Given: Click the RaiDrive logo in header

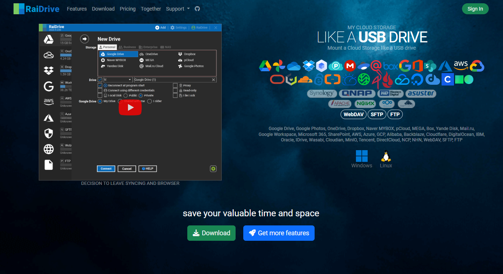Looking at the screenshot, I should pyautogui.click(x=36, y=9).
